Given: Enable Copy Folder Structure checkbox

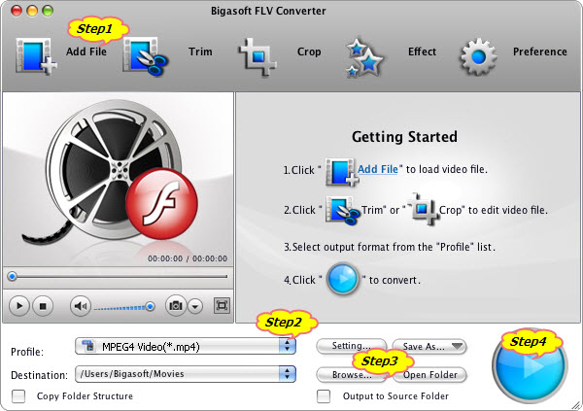Looking at the screenshot, I should pyautogui.click(x=18, y=396).
